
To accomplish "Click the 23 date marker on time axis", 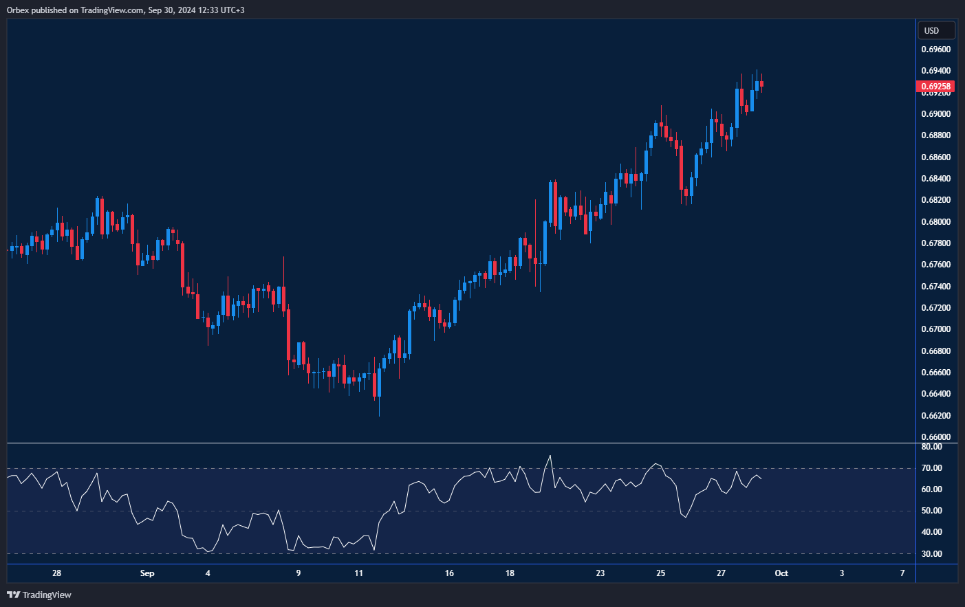I will [600, 573].
